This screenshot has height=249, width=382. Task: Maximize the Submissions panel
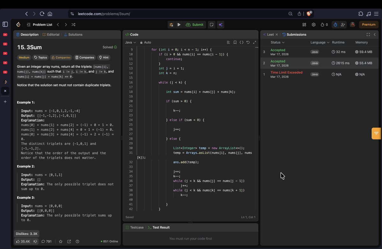coord(368,35)
